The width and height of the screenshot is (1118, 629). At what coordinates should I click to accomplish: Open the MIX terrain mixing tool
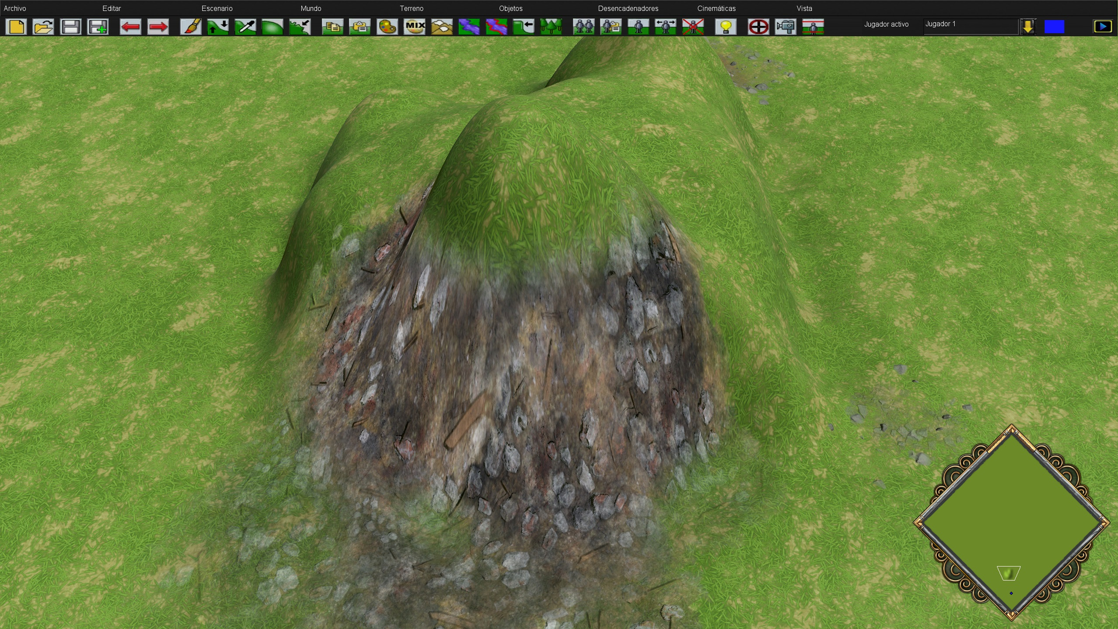[x=415, y=27]
